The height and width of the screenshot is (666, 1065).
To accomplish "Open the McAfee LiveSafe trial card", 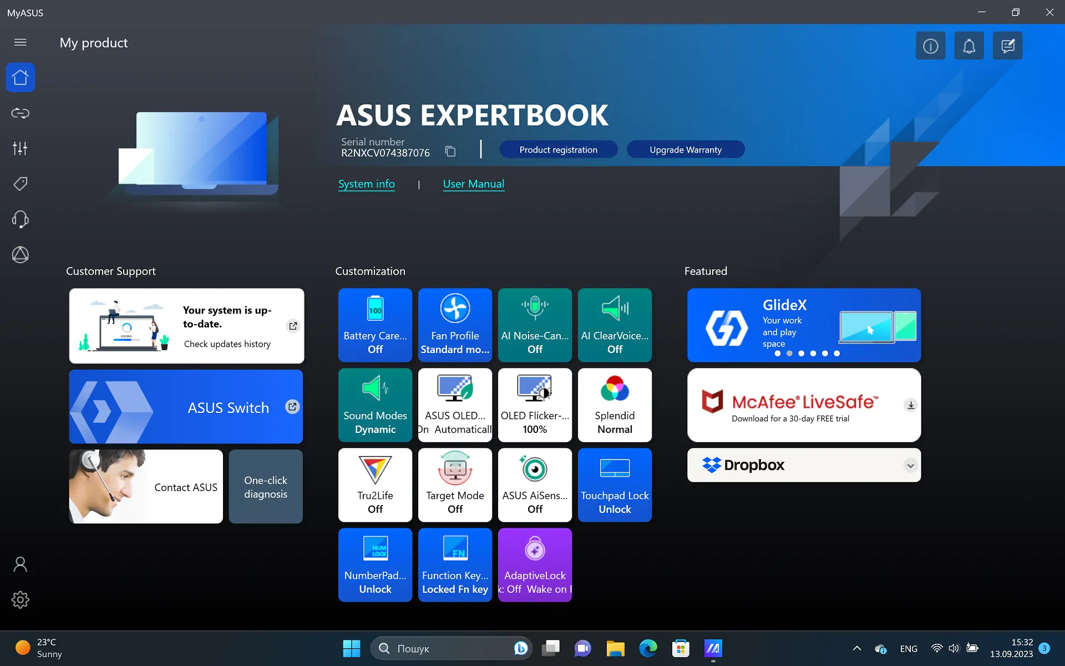I will [804, 405].
